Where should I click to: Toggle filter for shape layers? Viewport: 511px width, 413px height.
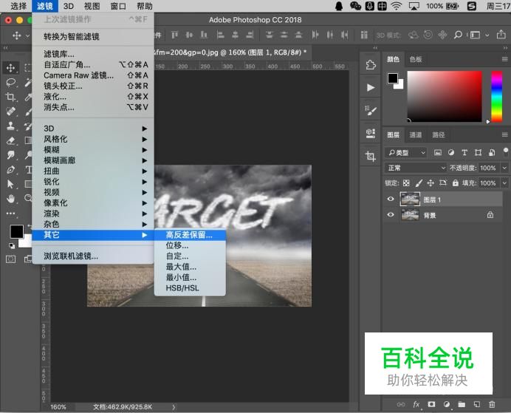[x=478, y=152]
